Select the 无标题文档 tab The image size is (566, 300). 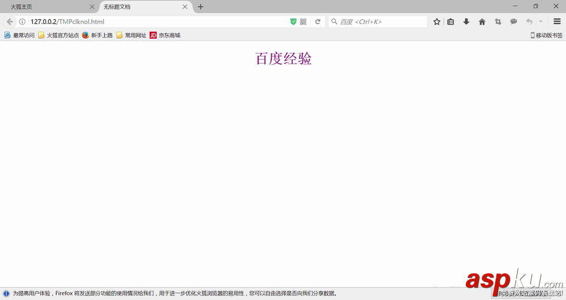(x=144, y=7)
